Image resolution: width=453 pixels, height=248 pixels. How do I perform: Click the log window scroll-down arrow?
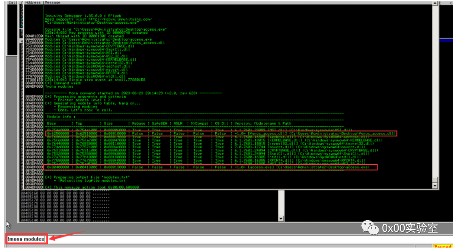pyautogui.click(x=435, y=186)
